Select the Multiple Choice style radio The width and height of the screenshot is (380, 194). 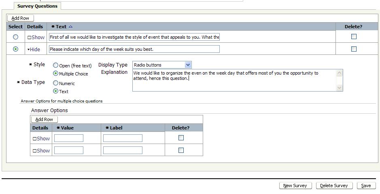tap(56, 73)
